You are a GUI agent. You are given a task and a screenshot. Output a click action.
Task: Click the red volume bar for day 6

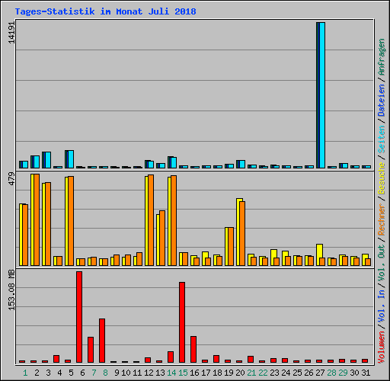(79, 317)
